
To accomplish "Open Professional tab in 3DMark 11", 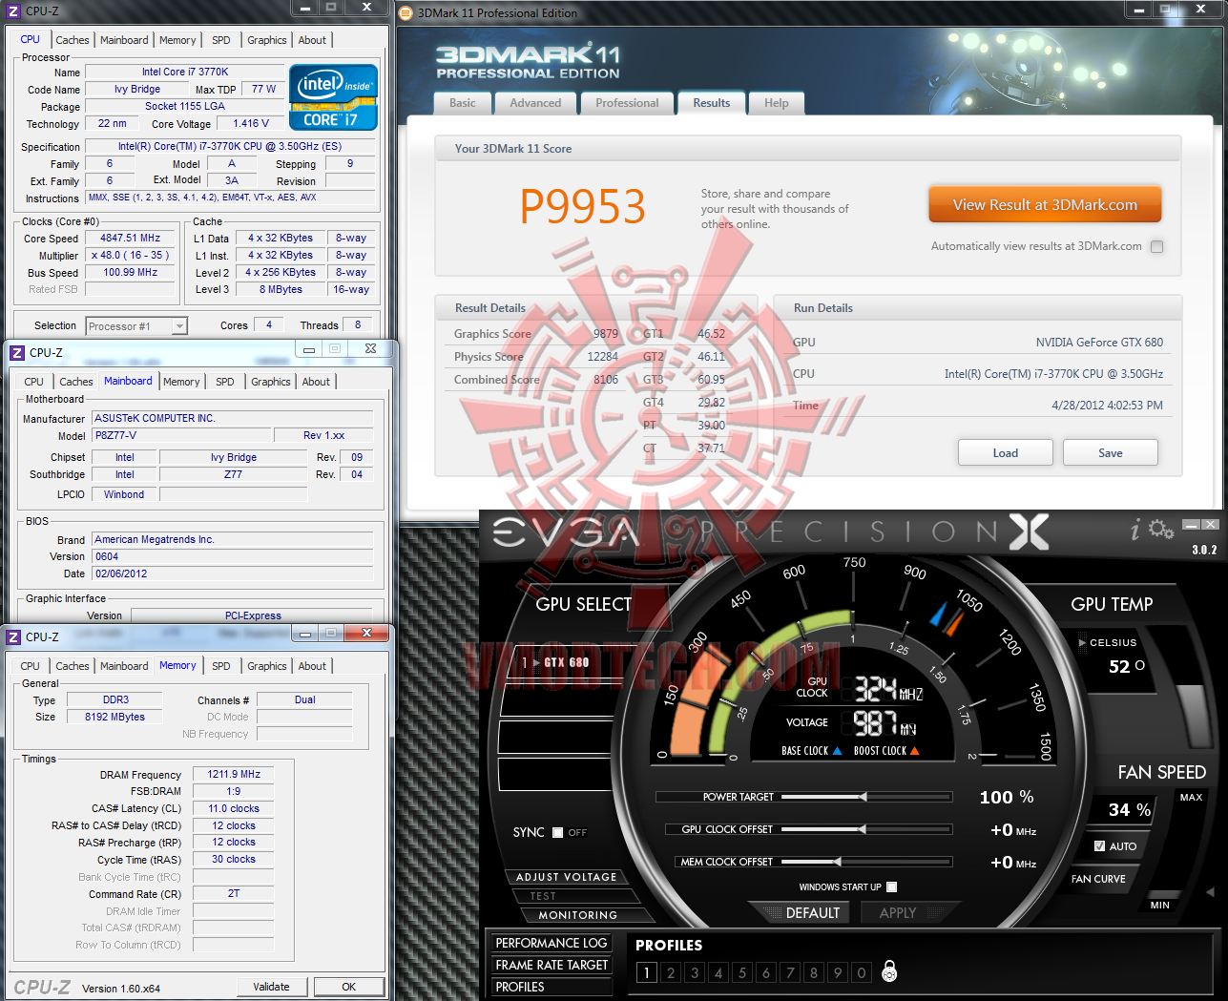I will click(x=627, y=103).
